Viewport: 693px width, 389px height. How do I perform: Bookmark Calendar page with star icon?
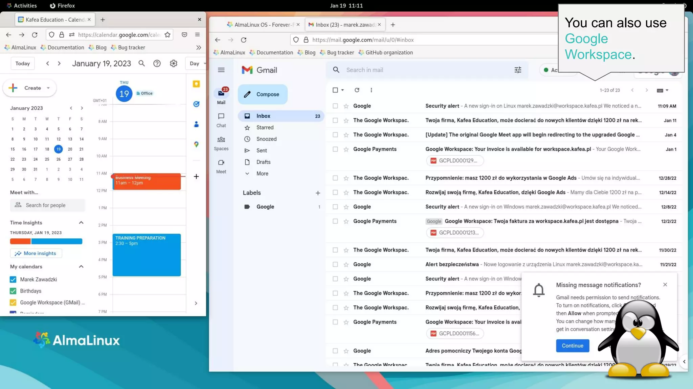pos(167,34)
